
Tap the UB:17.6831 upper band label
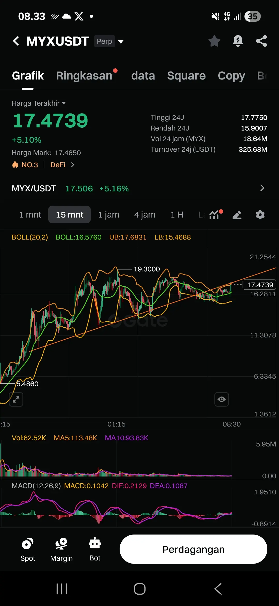pos(128,237)
